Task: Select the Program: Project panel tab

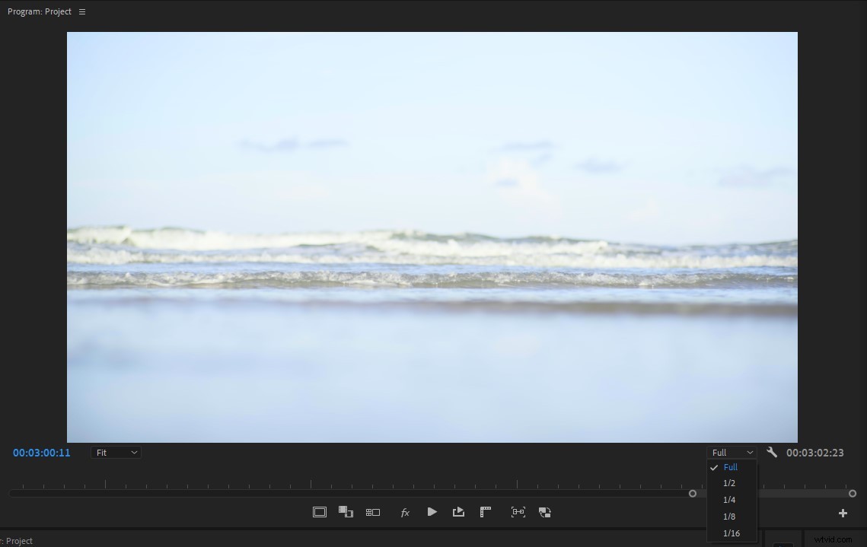Action: point(40,11)
